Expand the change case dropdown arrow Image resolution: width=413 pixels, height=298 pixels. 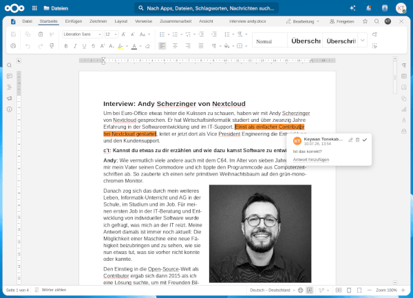[149, 34]
